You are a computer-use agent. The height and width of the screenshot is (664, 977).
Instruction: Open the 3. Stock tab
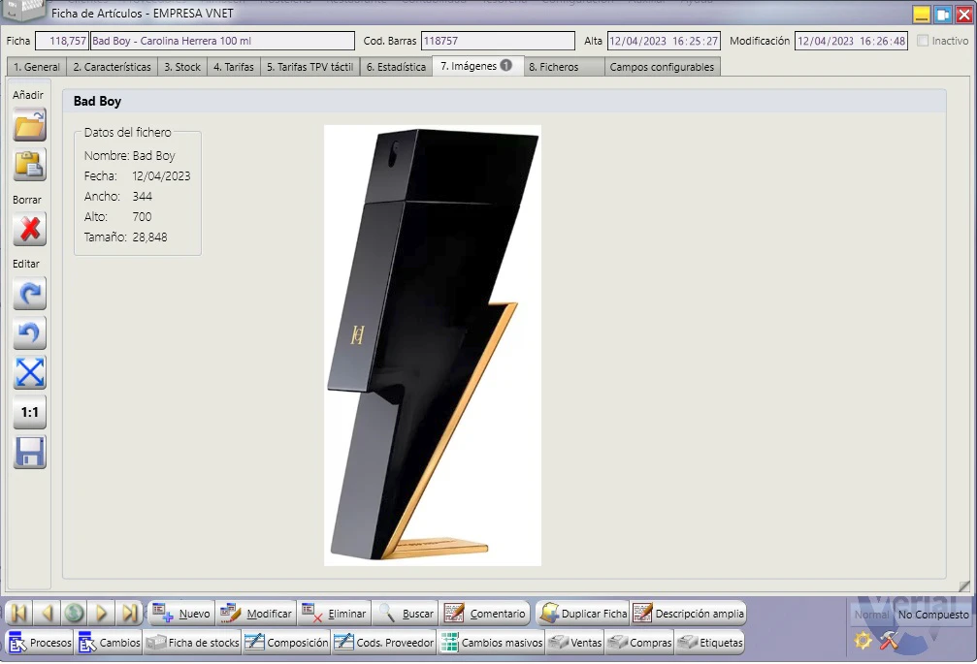coord(182,67)
